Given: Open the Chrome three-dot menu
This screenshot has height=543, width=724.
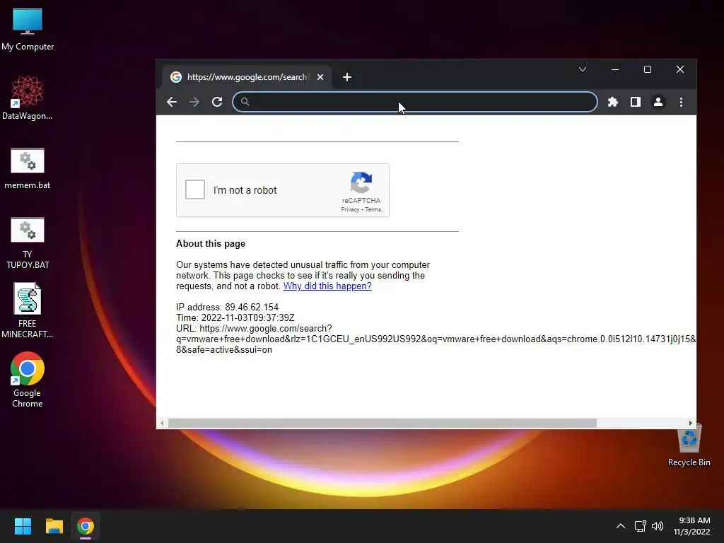Looking at the screenshot, I should [681, 102].
